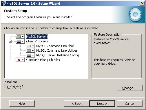Collapse the Client Programs tree node

(x=10, y=42)
